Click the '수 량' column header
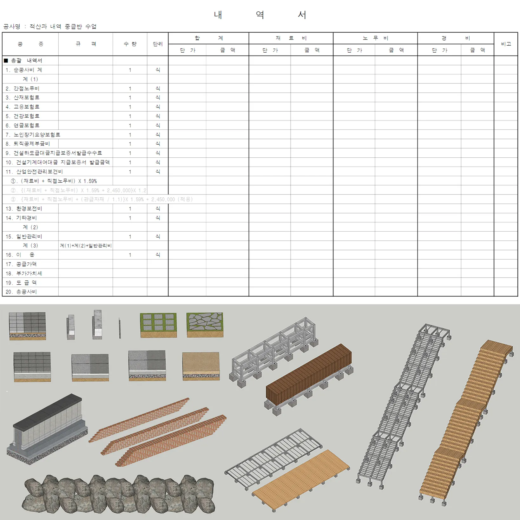 click(x=130, y=44)
